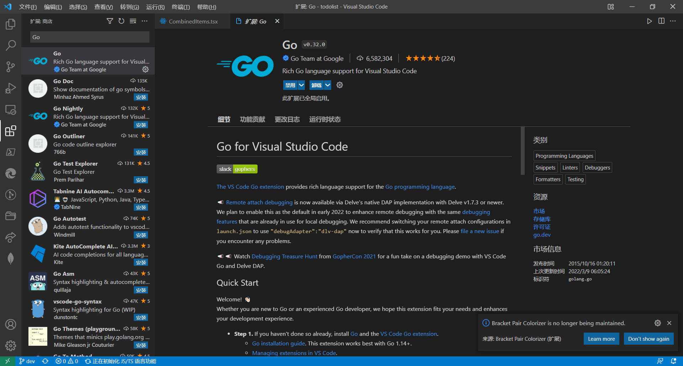The width and height of the screenshot is (683, 366).
Task: Open Go extension gear settings in detail page
Action: click(x=340, y=85)
